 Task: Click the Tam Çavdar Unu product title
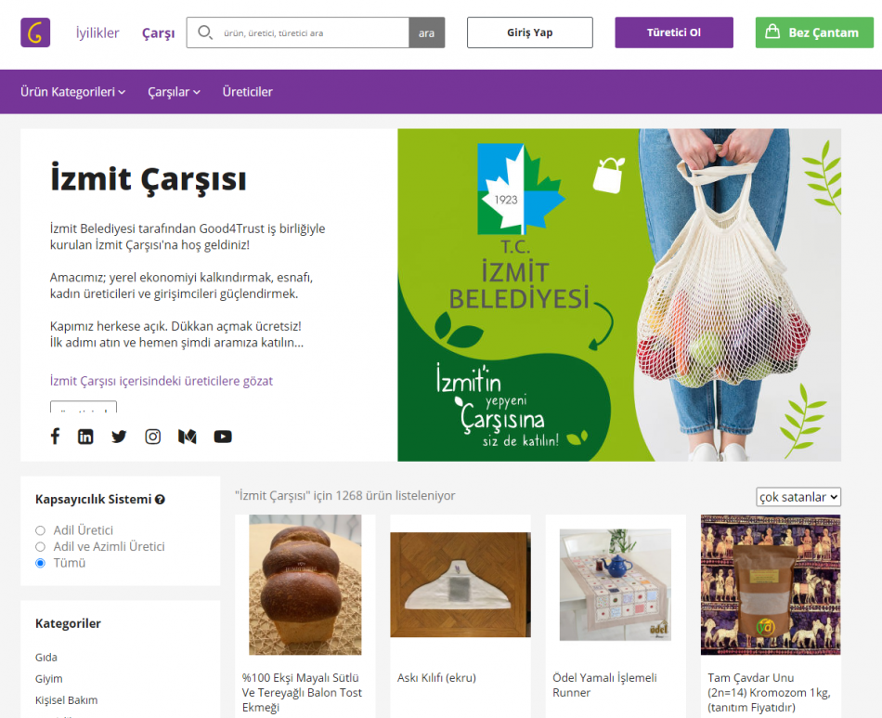tap(769, 692)
